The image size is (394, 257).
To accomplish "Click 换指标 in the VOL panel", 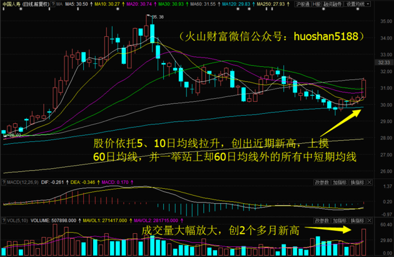I will 358,221.
